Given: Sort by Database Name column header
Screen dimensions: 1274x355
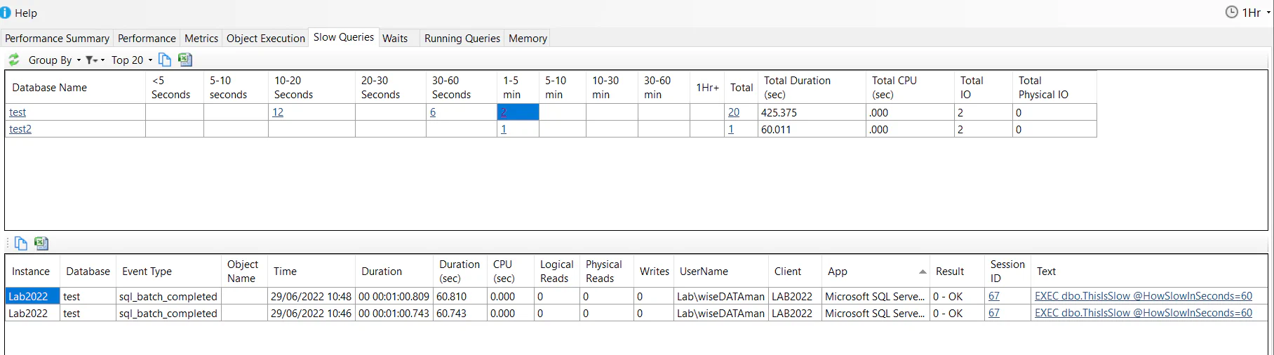Looking at the screenshot, I should click(x=75, y=88).
